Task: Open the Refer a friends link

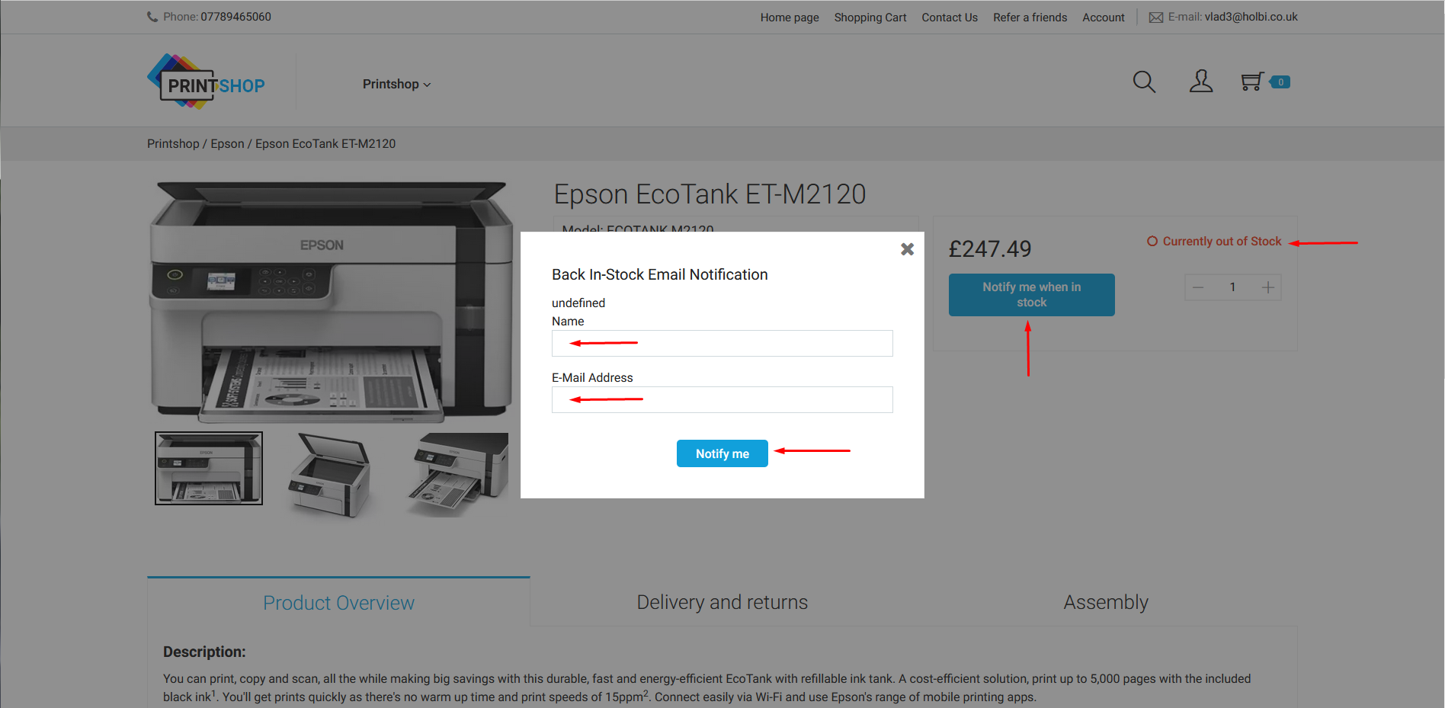Action: [1030, 18]
